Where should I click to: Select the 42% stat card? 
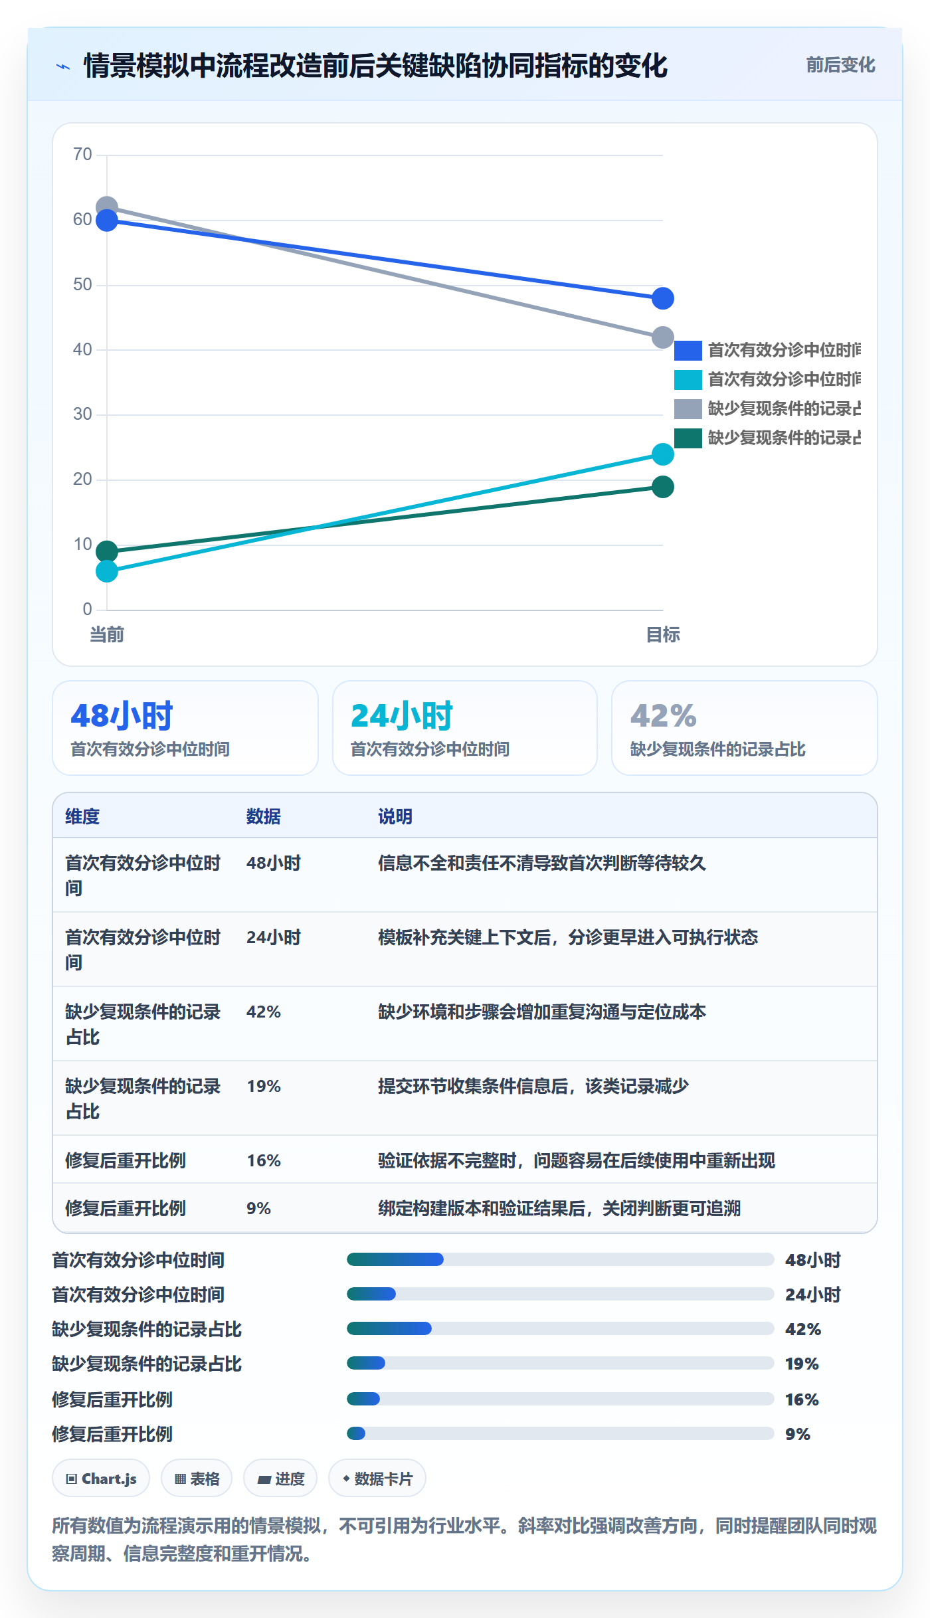point(745,728)
